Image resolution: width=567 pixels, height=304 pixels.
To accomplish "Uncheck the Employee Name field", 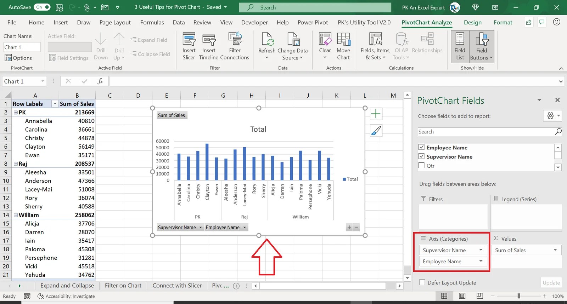I will tap(421, 147).
